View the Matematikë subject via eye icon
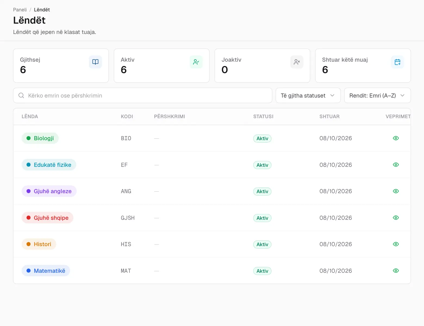 tap(396, 271)
